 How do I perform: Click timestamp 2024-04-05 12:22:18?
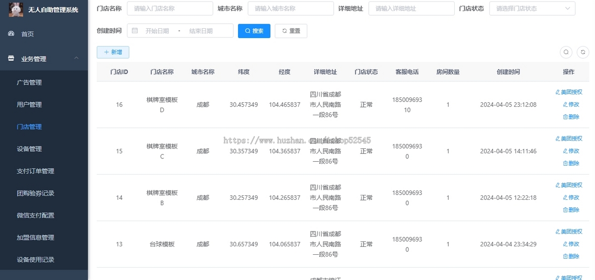tap(508, 198)
